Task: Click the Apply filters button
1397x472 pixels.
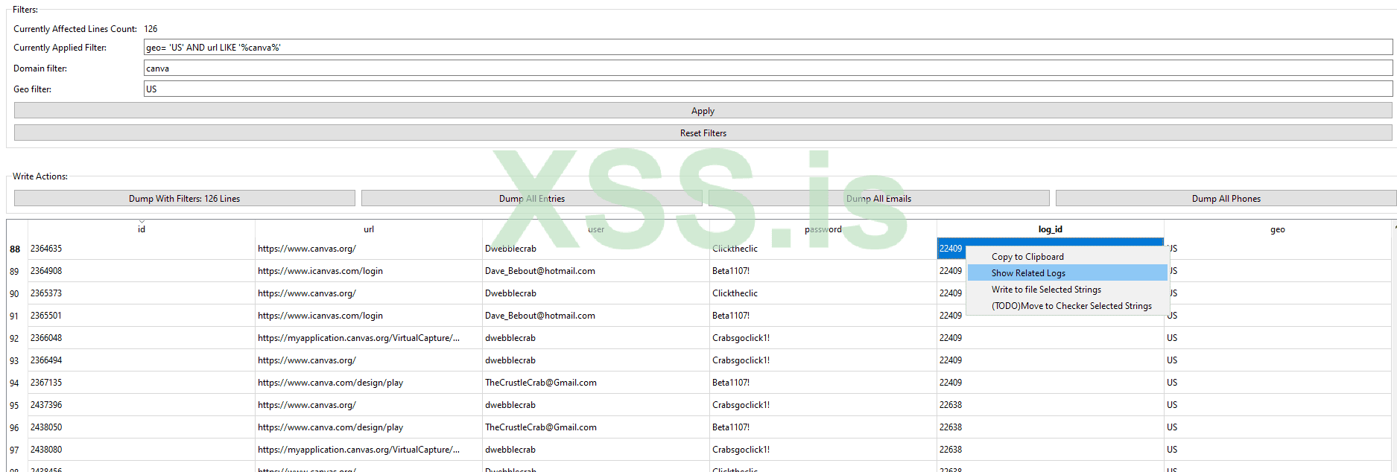Action: coord(703,110)
